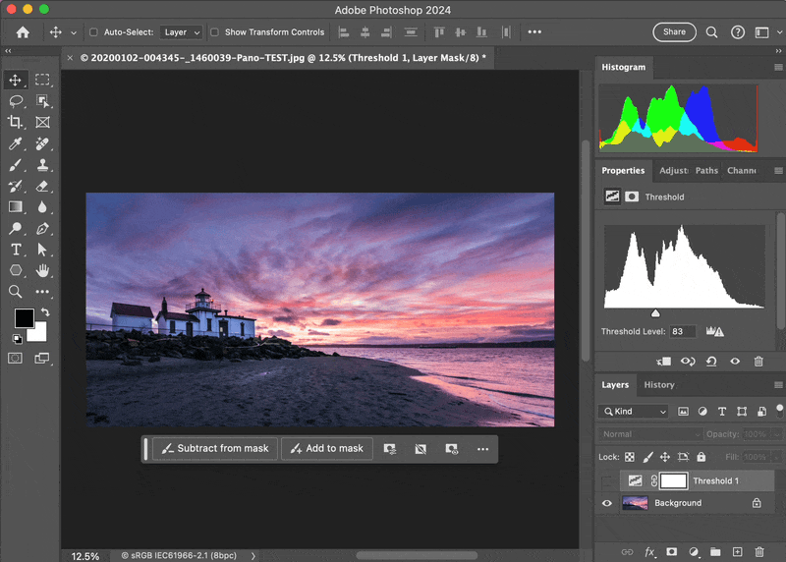
Task: Enable Show Transform Controls checkbox
Action: click(214, 32)
